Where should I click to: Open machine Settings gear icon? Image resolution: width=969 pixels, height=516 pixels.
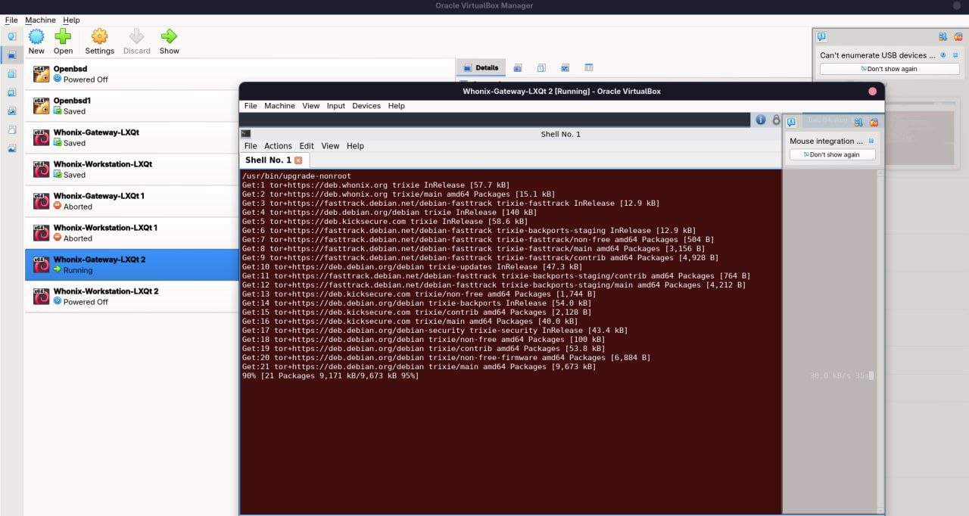pos(99,36)
